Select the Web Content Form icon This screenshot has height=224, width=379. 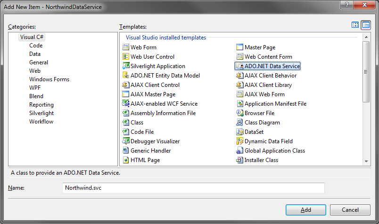[240, 57]
